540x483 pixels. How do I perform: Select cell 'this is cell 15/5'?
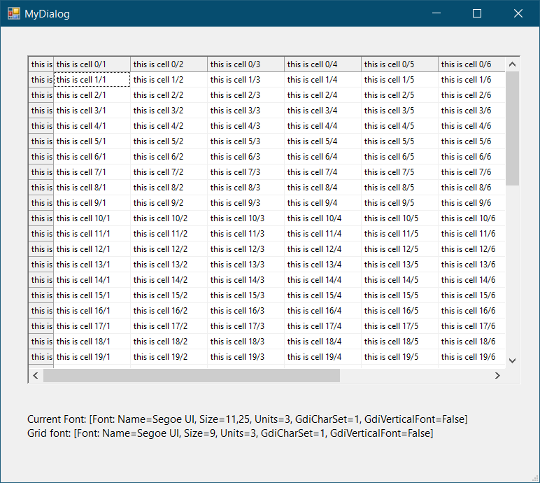click(400, 295)
